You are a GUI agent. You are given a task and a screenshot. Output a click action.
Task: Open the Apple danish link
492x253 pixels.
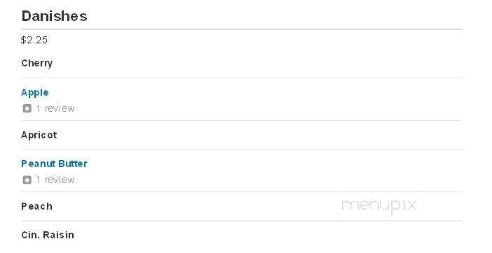(x=35, y=92)
